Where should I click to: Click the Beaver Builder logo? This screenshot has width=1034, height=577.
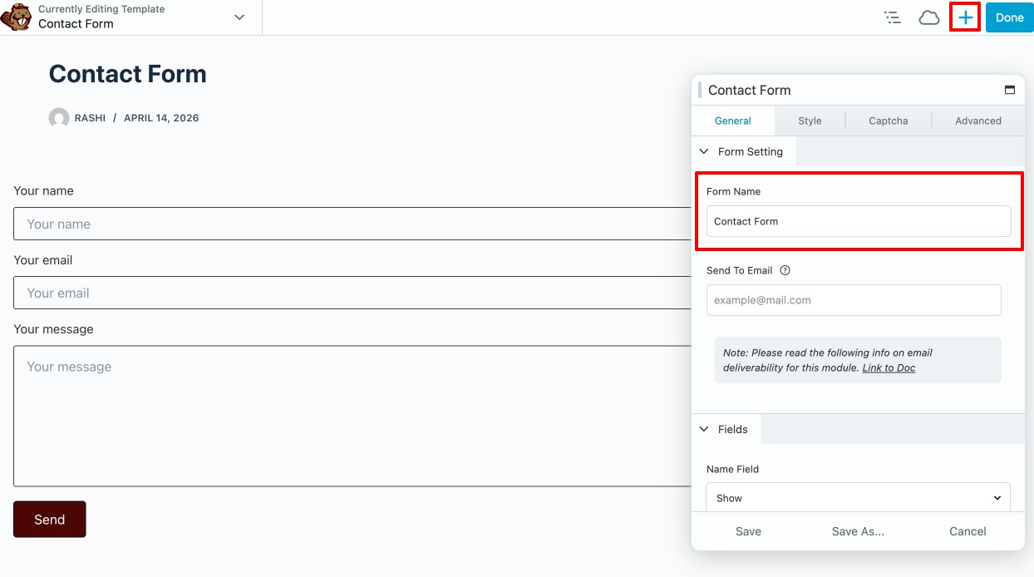tap(17, 17)
